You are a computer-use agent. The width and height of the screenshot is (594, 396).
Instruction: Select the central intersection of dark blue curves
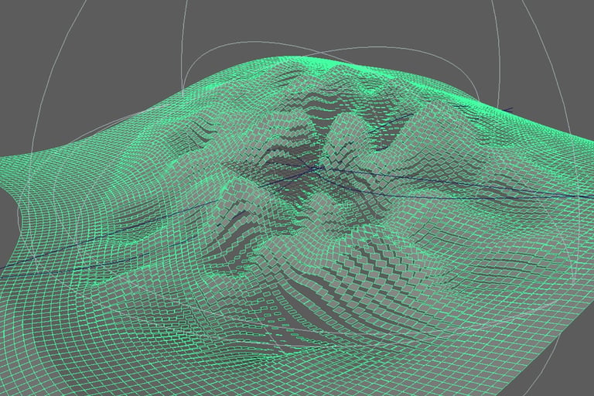tap(314, 167)
